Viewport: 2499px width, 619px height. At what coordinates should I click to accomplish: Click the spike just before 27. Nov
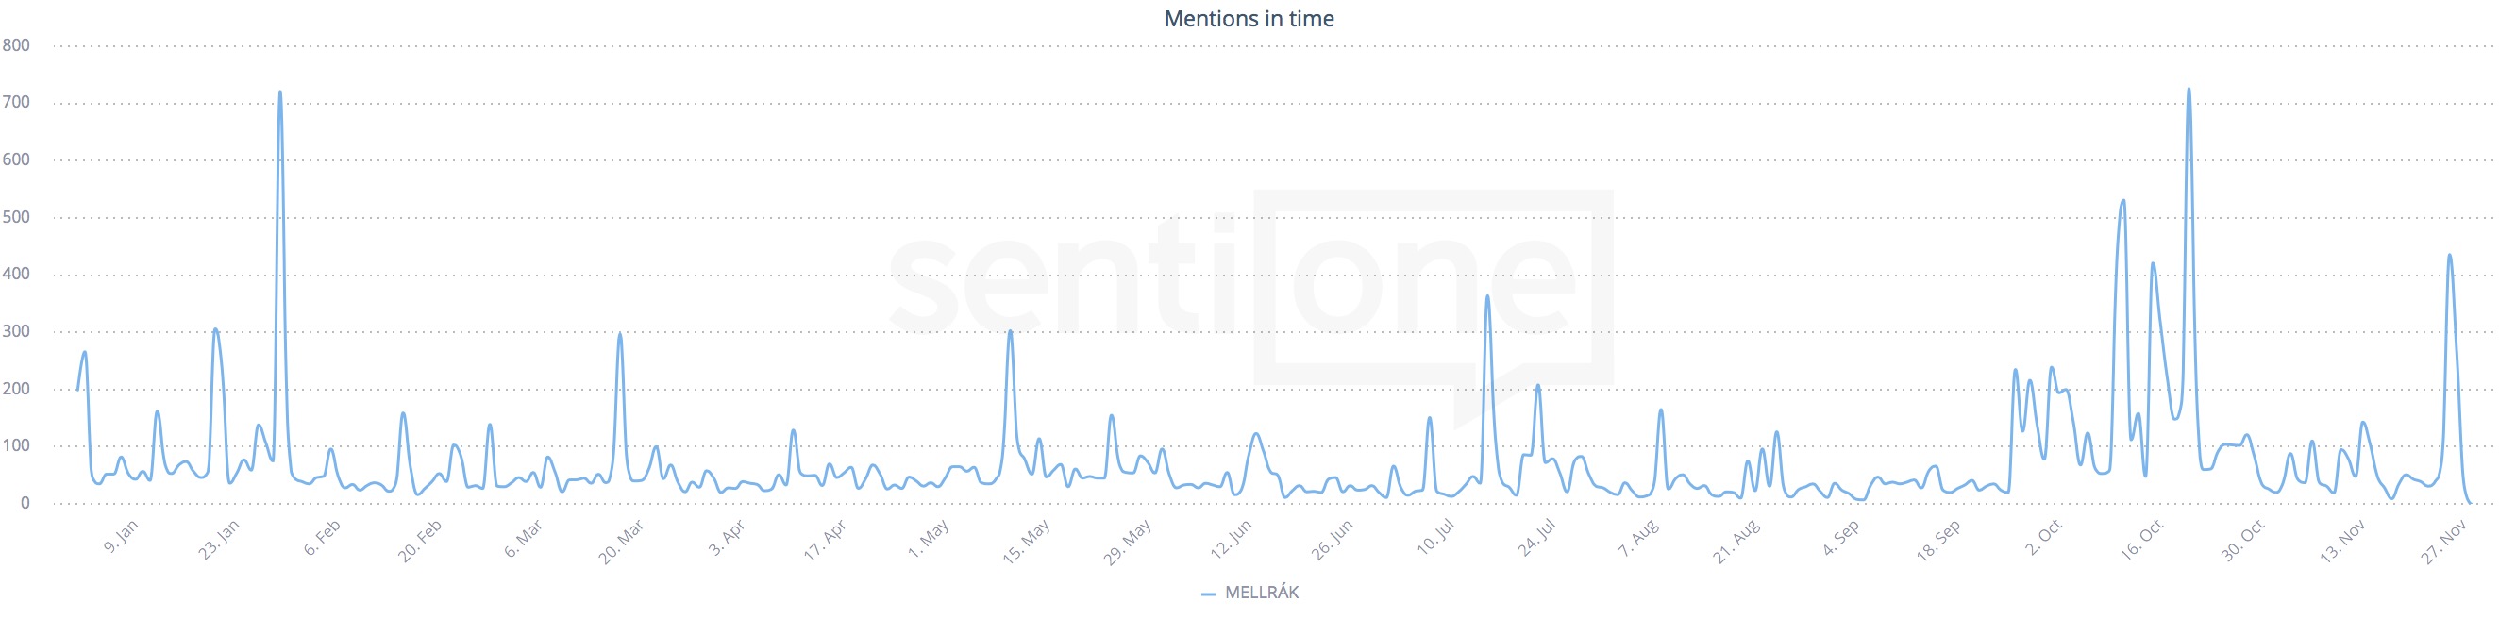2450,256
